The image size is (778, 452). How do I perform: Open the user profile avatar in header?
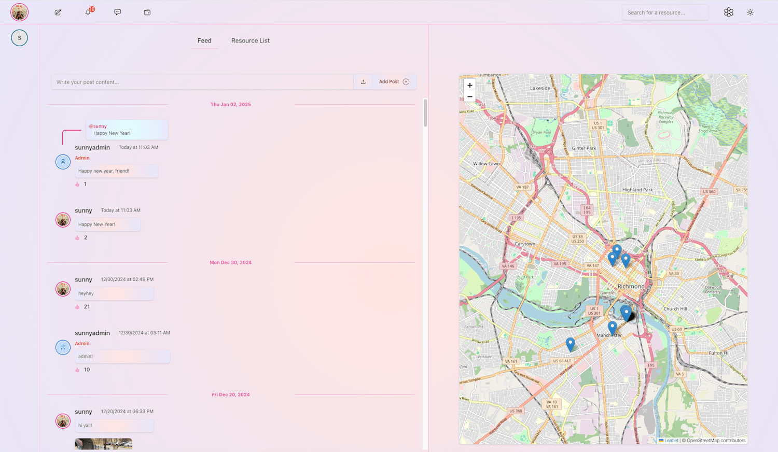(x=19, y=12)
